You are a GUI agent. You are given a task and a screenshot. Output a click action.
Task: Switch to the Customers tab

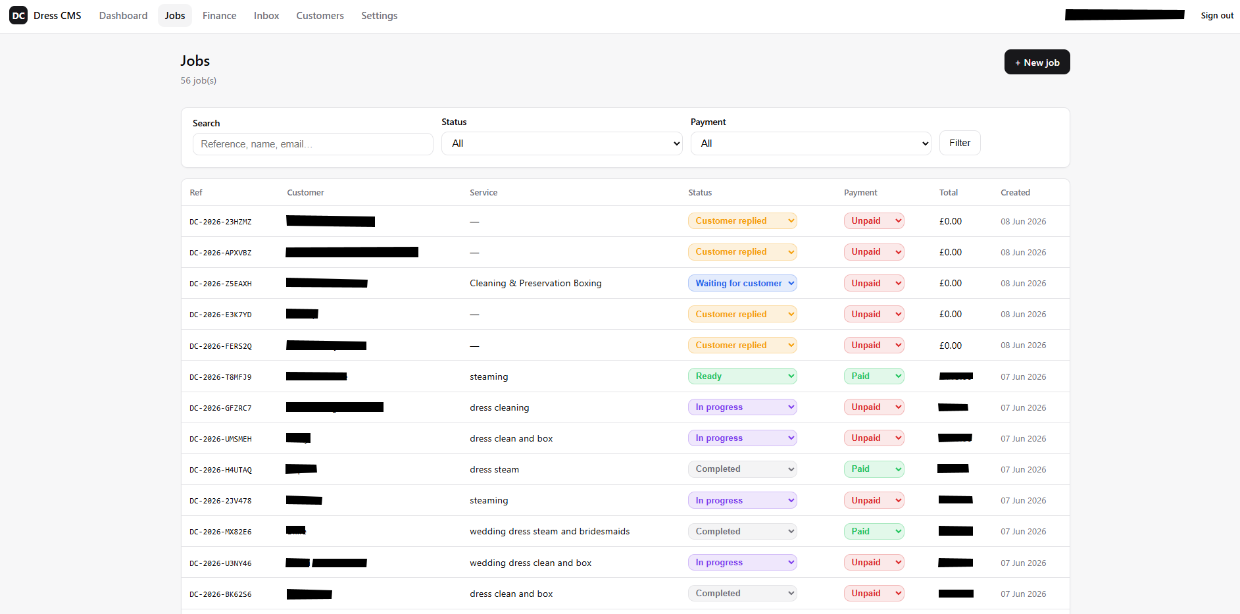pyautogui.click(x=320, y=15)
